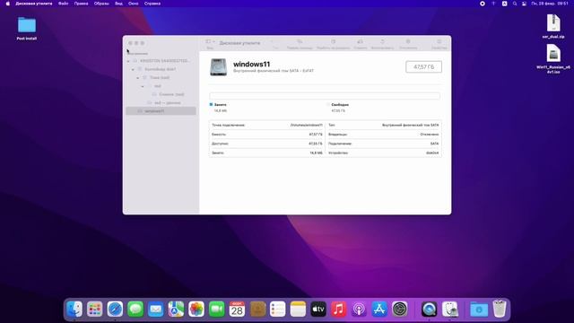
Task: Collapse the Тома (ssd) tree row
Action: pos(138,78)
